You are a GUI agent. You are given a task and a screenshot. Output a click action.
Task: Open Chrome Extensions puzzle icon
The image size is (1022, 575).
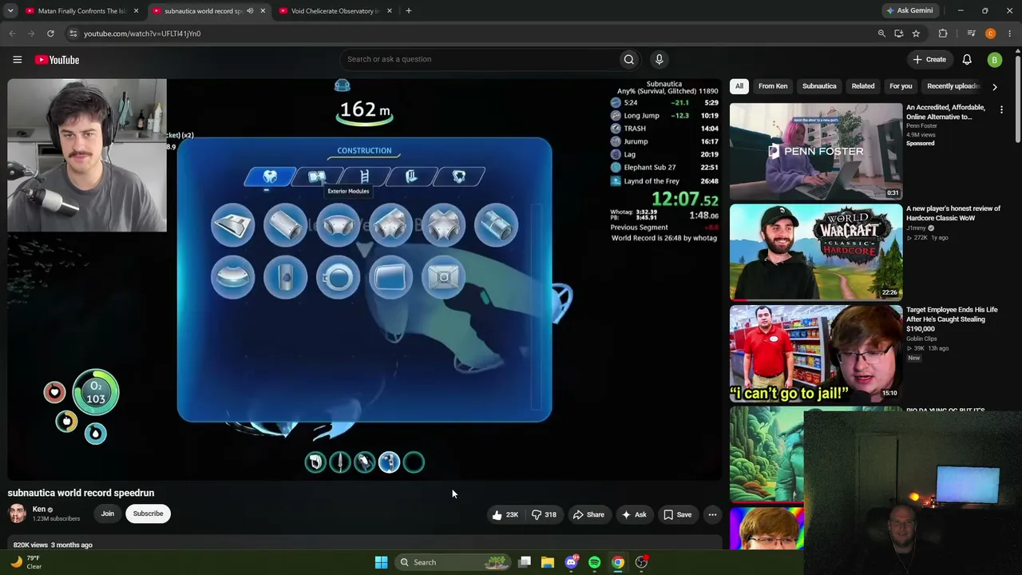[x=943, y=34]
